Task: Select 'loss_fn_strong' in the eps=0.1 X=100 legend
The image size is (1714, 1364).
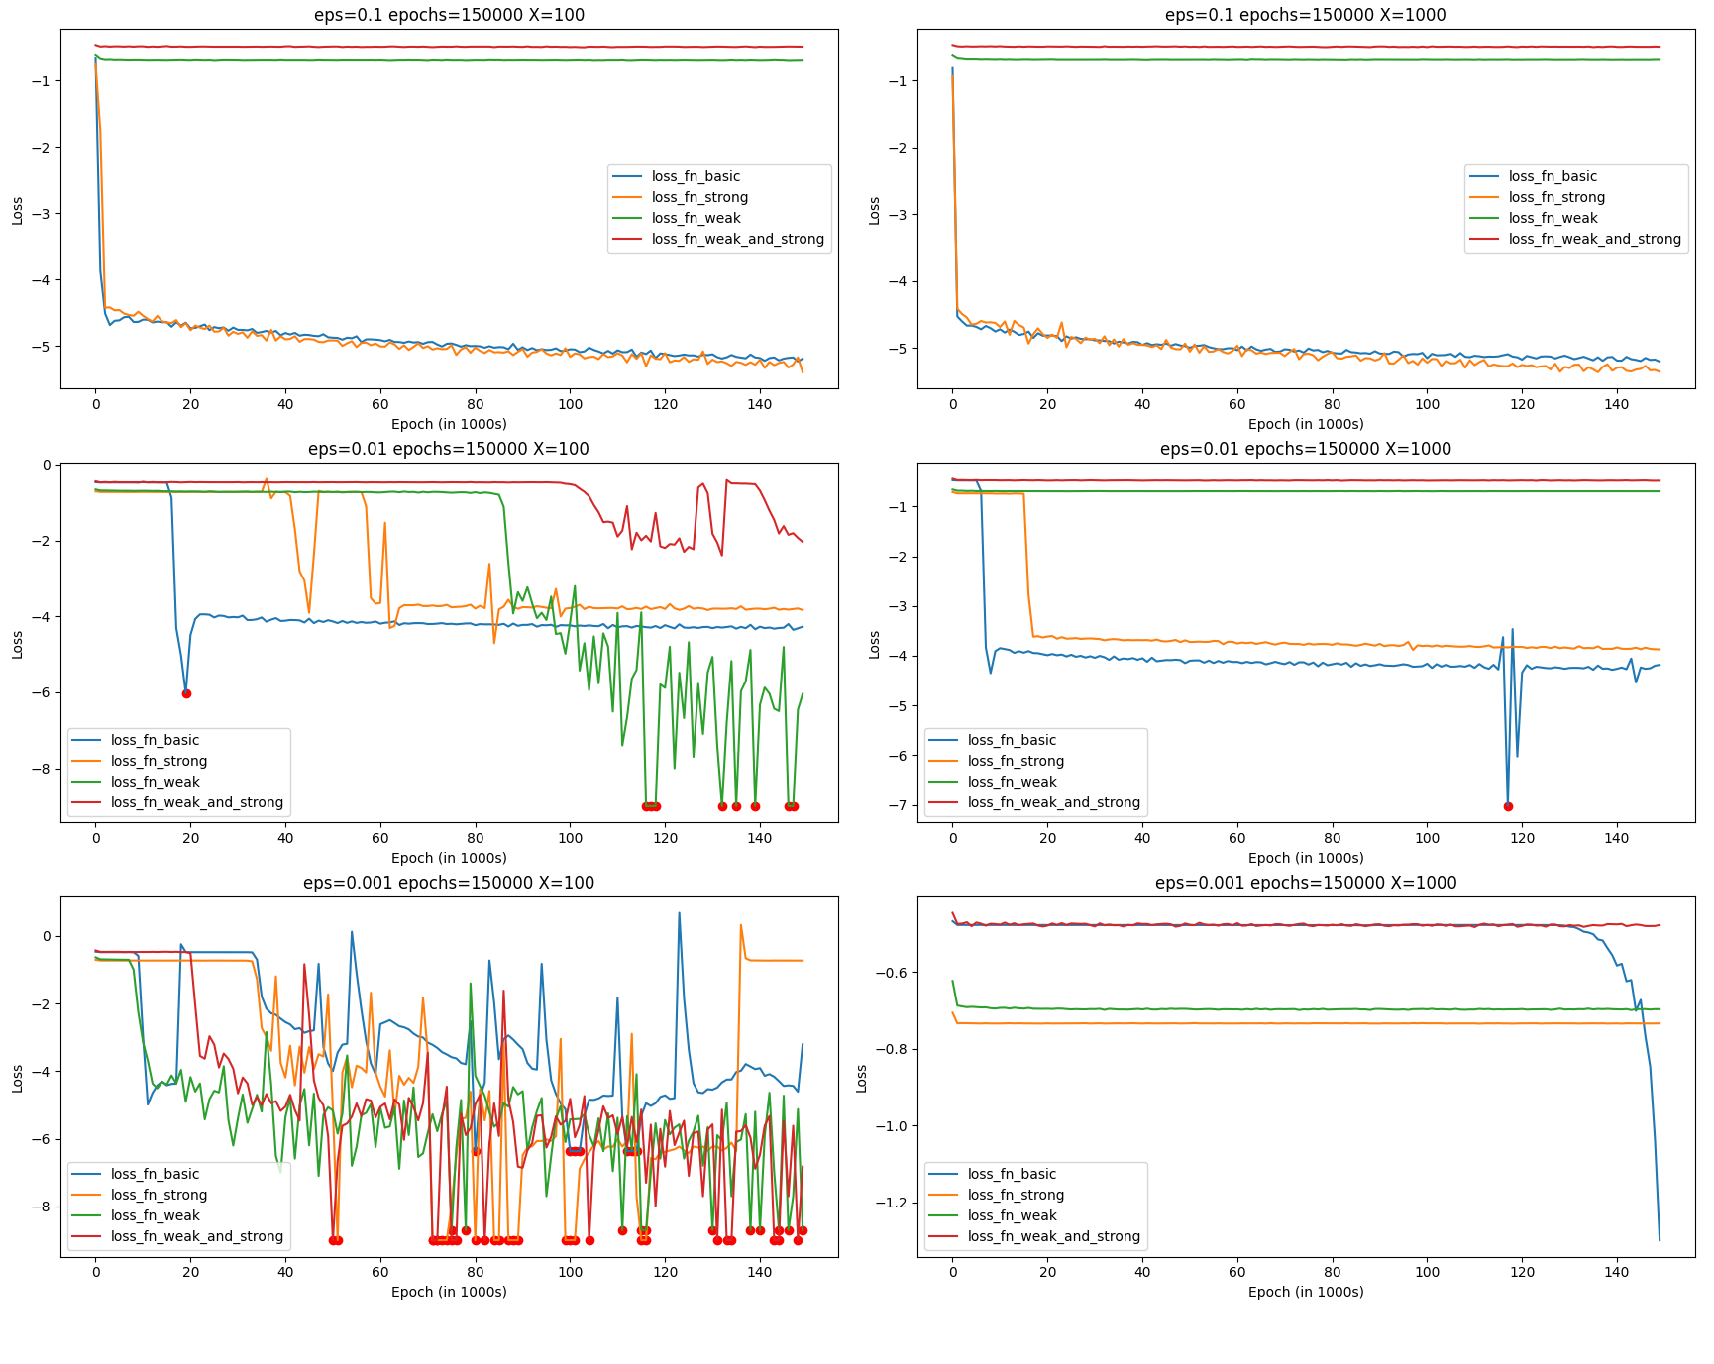Action: (x=699, y=197)
